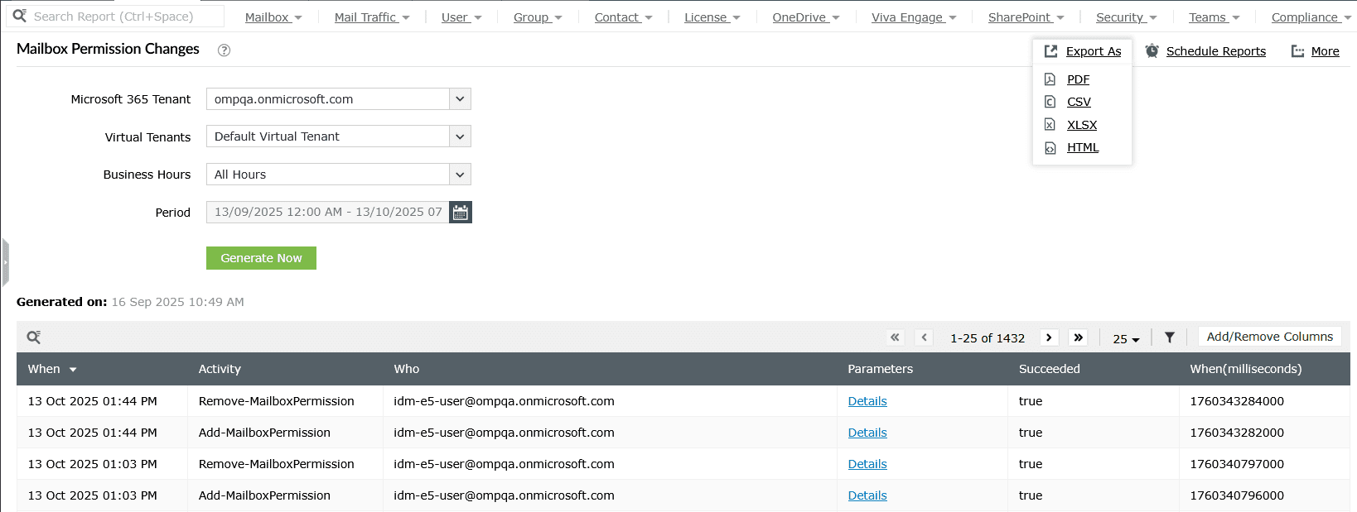Export report as CSV

point(1079,102)
